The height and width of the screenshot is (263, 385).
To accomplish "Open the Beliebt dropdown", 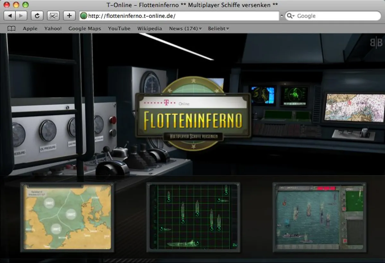I will coord(218,29).
